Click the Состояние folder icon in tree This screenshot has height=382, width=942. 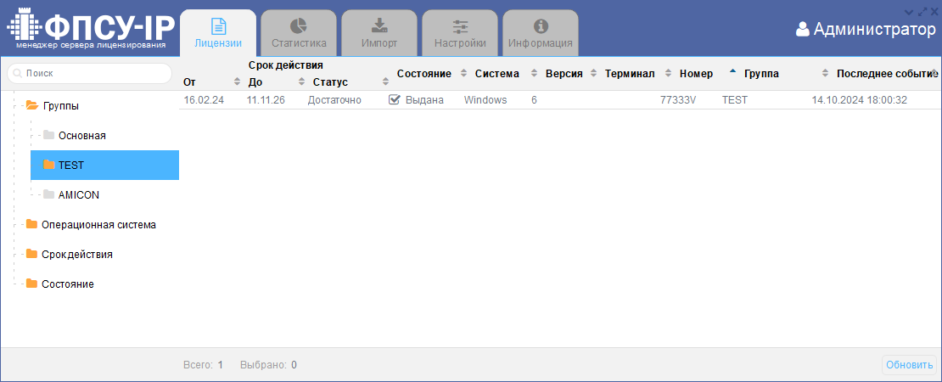click(32, 284)
